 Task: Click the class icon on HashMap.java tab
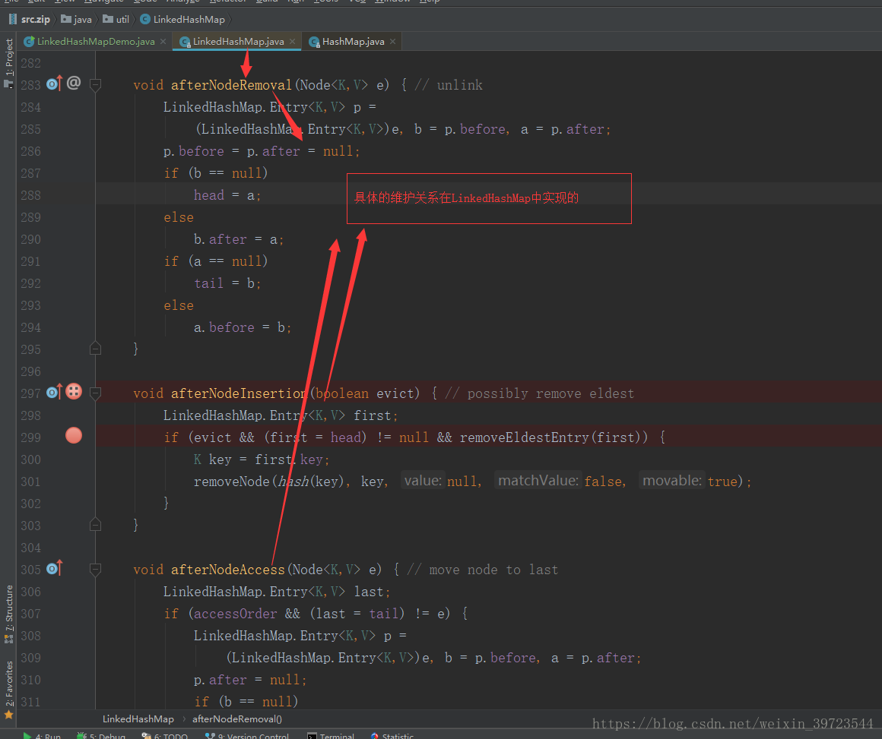point(315,42)
